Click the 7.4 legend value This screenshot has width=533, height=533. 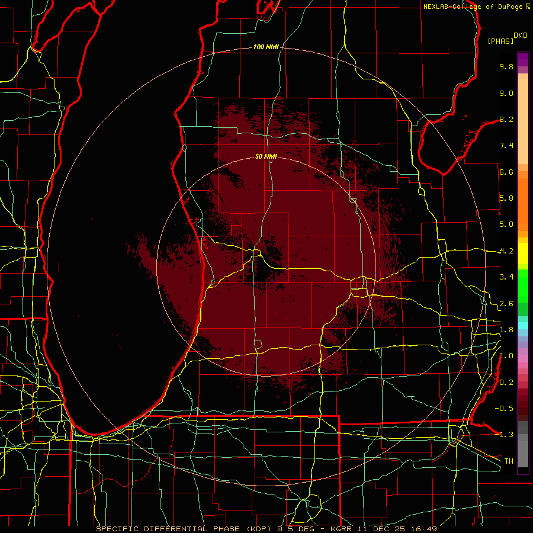coord(506,146)
